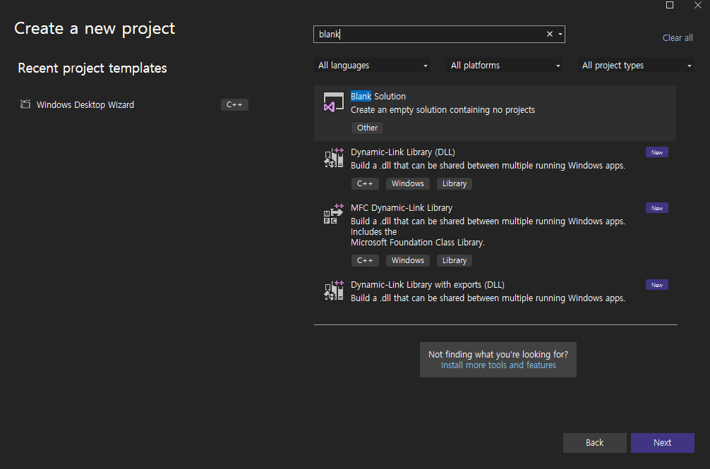Click New badge on MFC Dynamic-Link Library
This screenshot has width=710, height=469.
click(x=657, y=208)
